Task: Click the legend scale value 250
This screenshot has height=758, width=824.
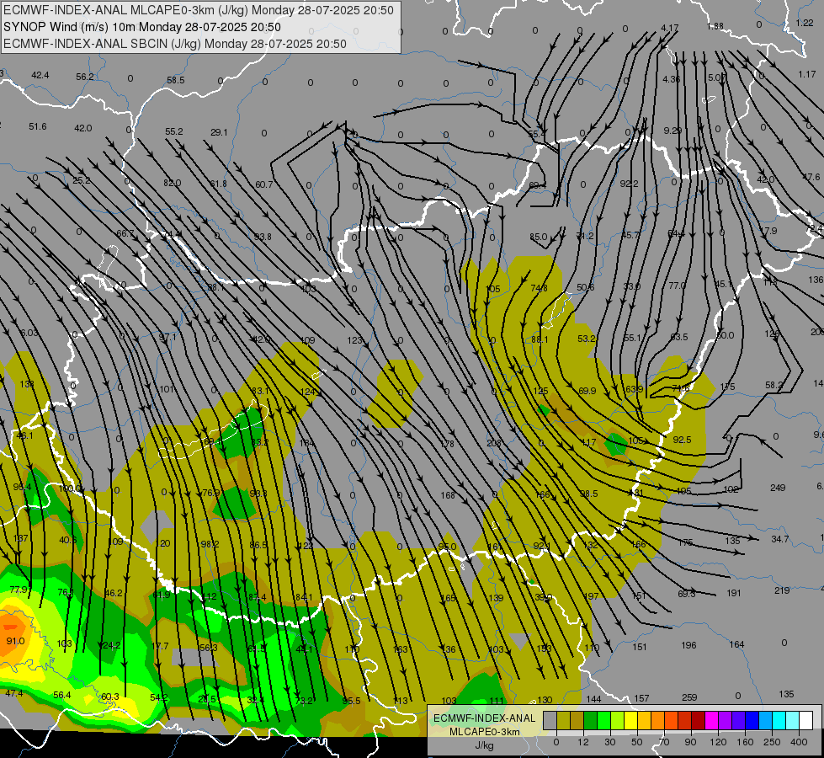Action: click(x=772, y=742)
